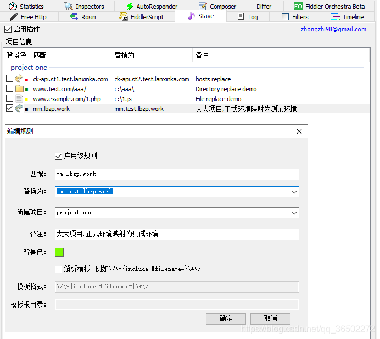
Task: Click the file icon of www.example.com/1.php rule
Action: (19, 98)
